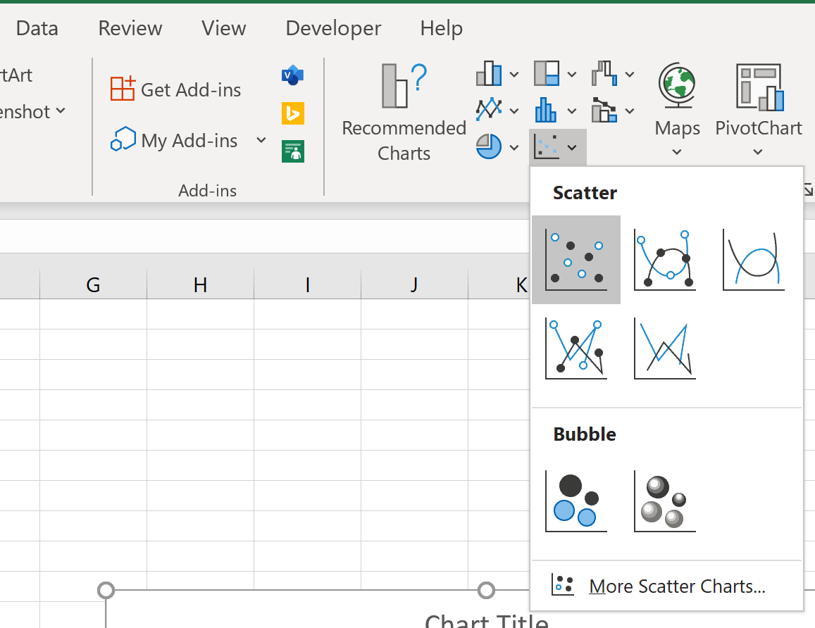Open the View ribbon tab
815x628 pixels.
[223, 28]
